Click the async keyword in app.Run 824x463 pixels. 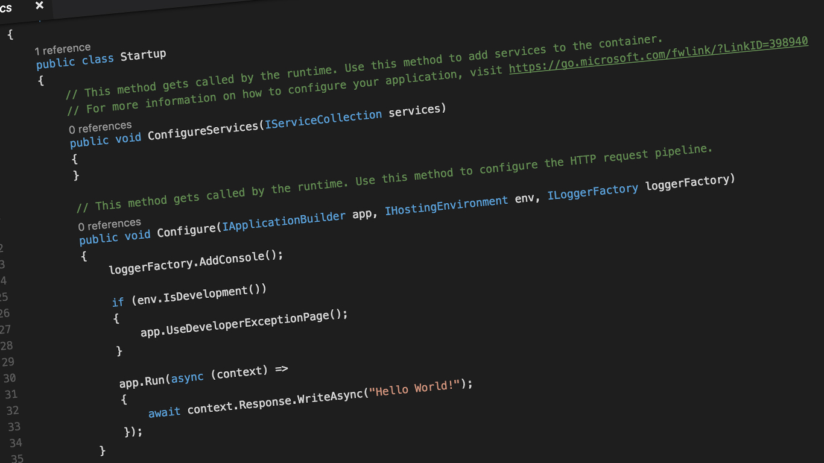(x=187, y=376)
